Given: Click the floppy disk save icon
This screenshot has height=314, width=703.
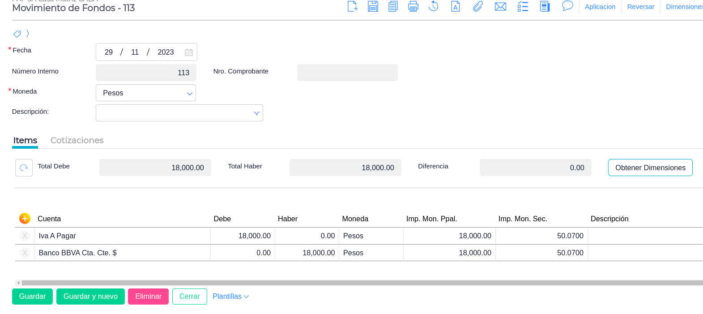Looking at the screenshot, I should coord(373,6).
